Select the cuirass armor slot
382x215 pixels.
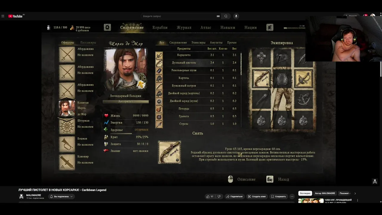(x=282, y=79)
